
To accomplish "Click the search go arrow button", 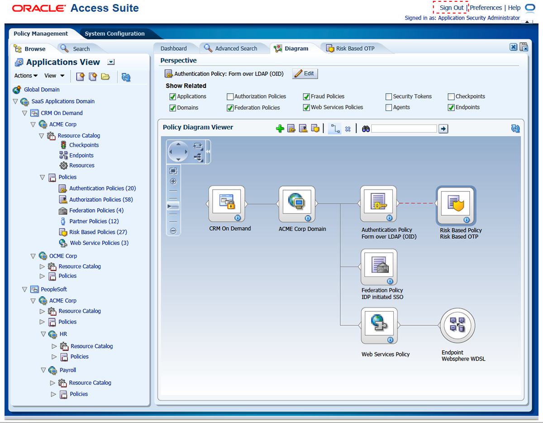I will 443,129.
